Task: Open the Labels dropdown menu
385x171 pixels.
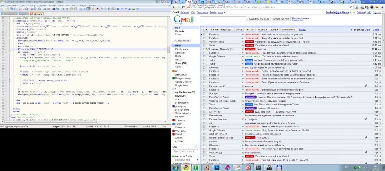Action: (274, 29)
